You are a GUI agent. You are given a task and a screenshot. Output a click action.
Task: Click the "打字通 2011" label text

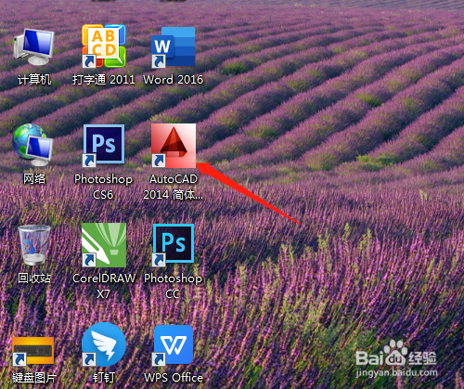pyautogui.click(x=104, y=80)
